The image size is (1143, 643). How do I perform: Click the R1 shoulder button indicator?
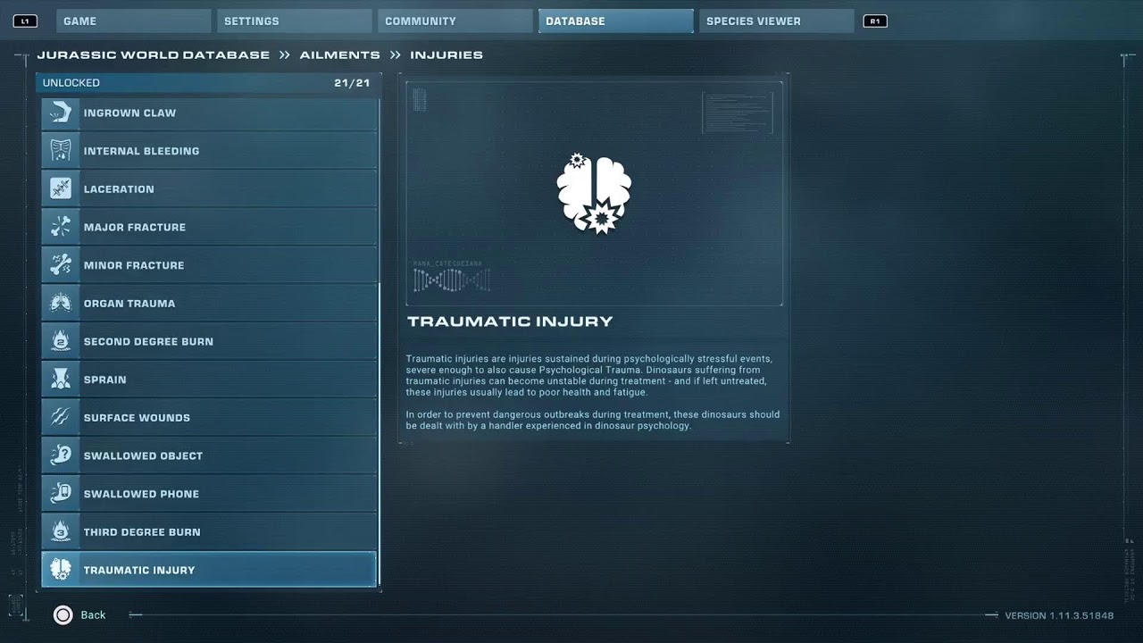[875, 21]
